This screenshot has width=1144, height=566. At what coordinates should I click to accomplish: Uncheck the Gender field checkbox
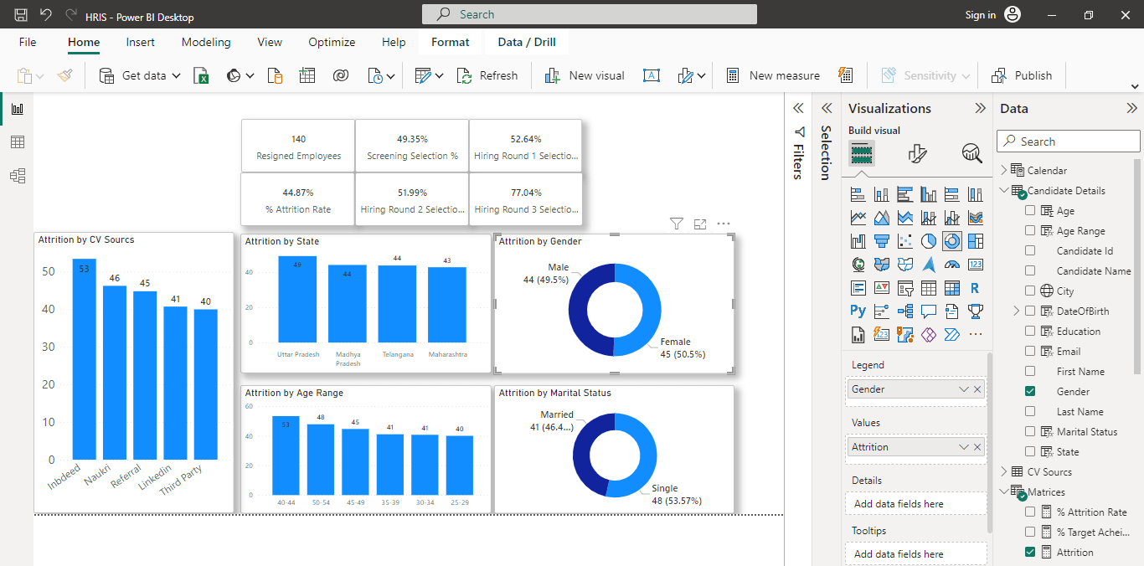pos(1030,392)
